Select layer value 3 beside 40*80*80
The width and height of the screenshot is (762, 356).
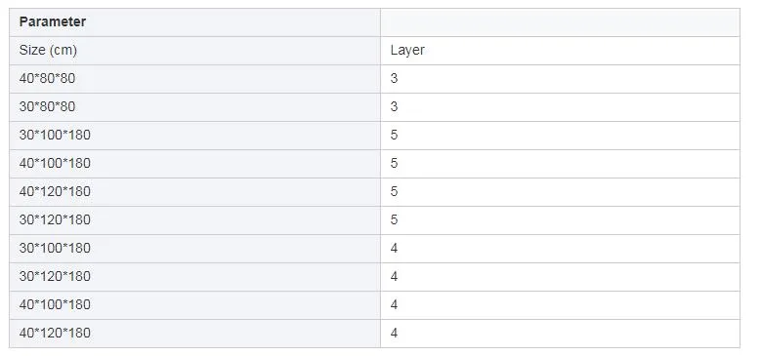click(x=560, y=79)
